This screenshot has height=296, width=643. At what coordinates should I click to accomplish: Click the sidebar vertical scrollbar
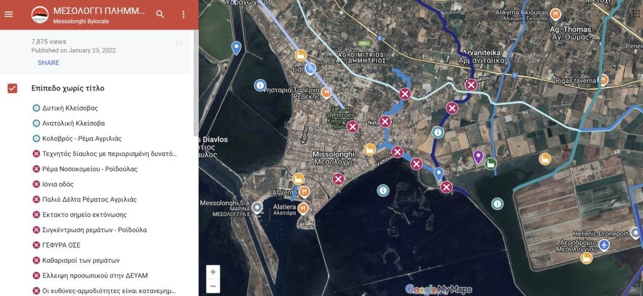coord(196,83)
